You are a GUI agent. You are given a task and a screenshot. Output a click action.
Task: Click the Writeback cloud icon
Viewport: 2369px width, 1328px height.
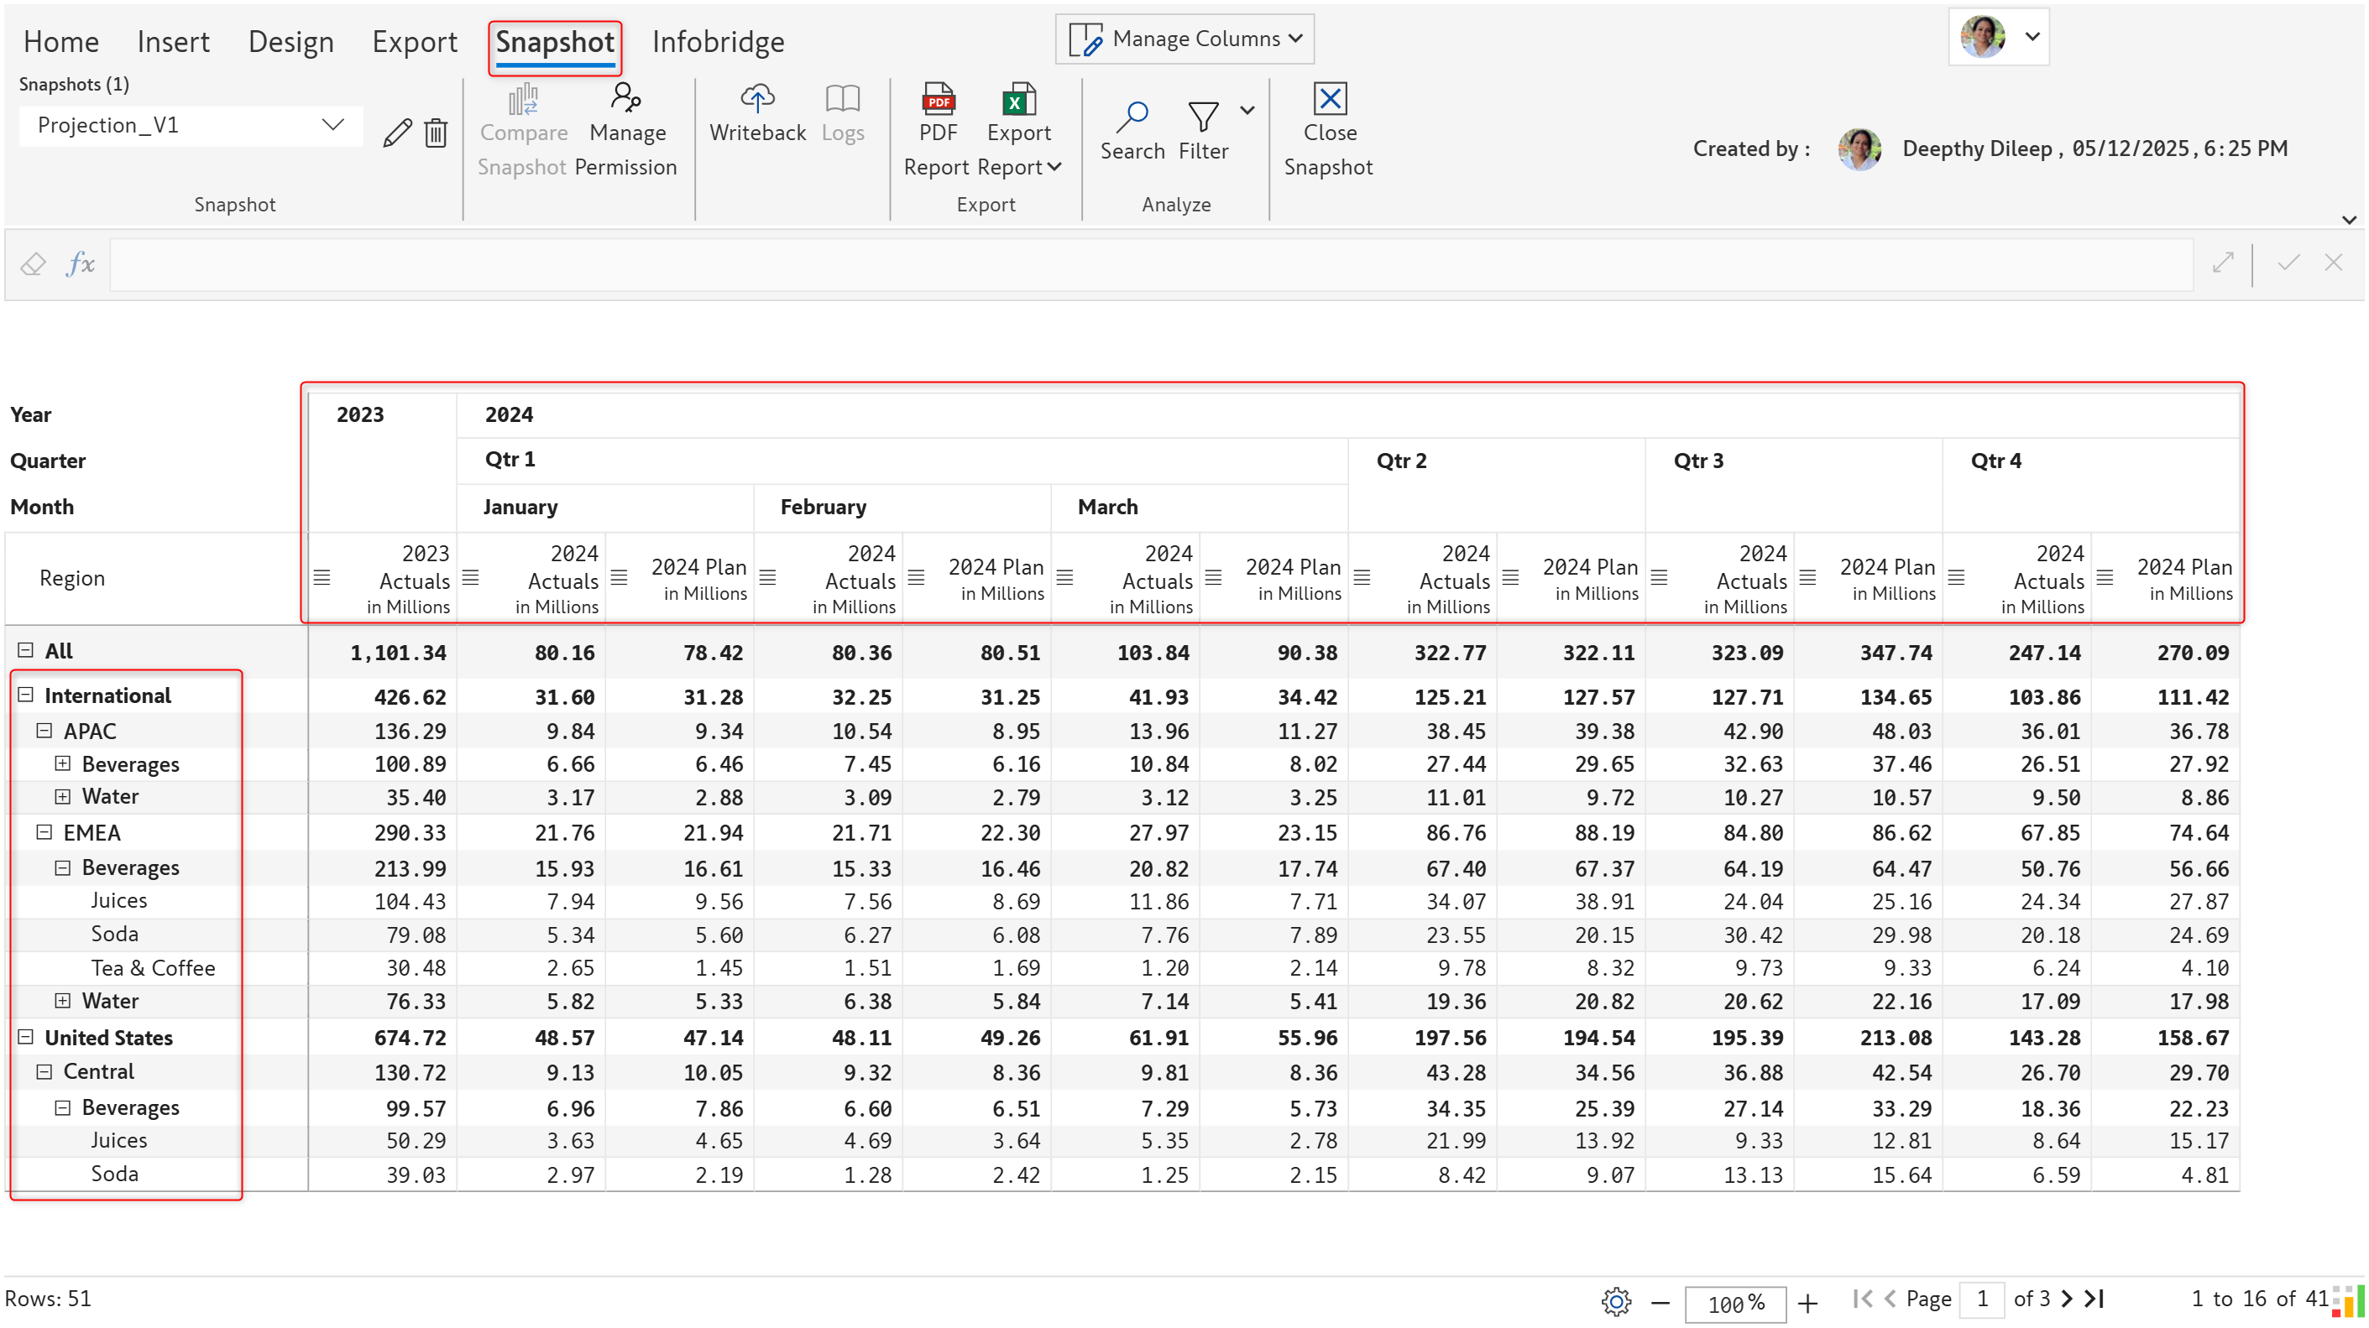coord(757,98)
